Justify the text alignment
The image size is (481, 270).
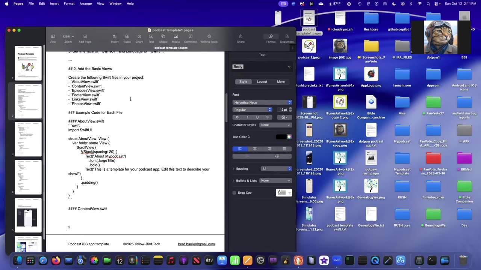(x=284, y=149)
